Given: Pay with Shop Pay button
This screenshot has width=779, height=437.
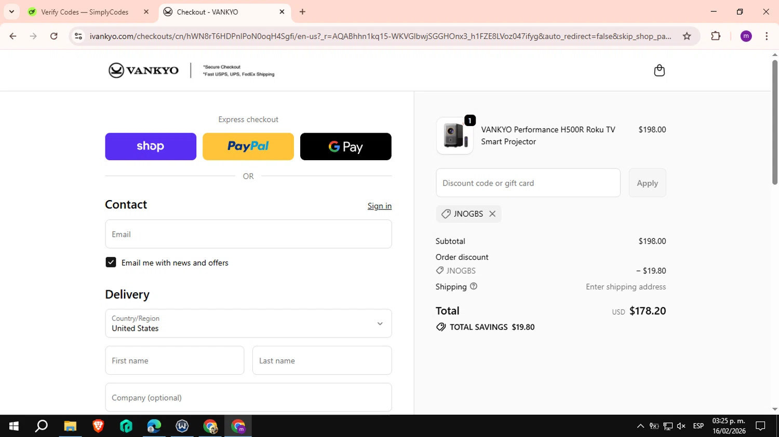Looking at the screenshot, I should point(151,146).
